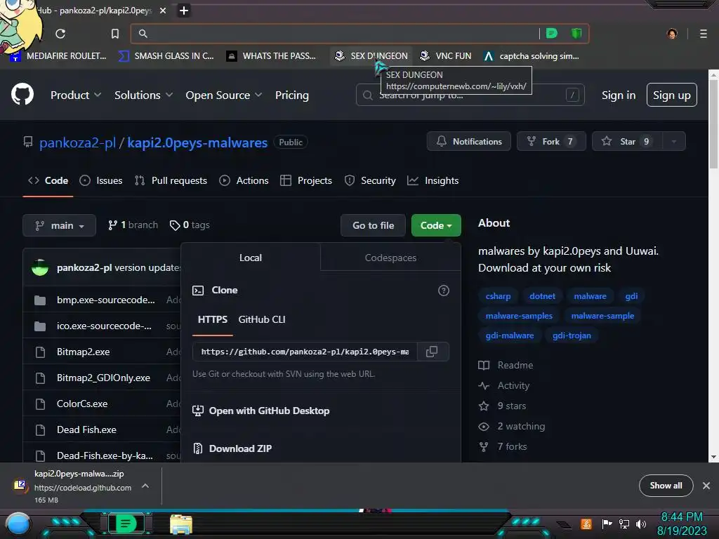View the 2 watching link

click(x=512, y=426)
